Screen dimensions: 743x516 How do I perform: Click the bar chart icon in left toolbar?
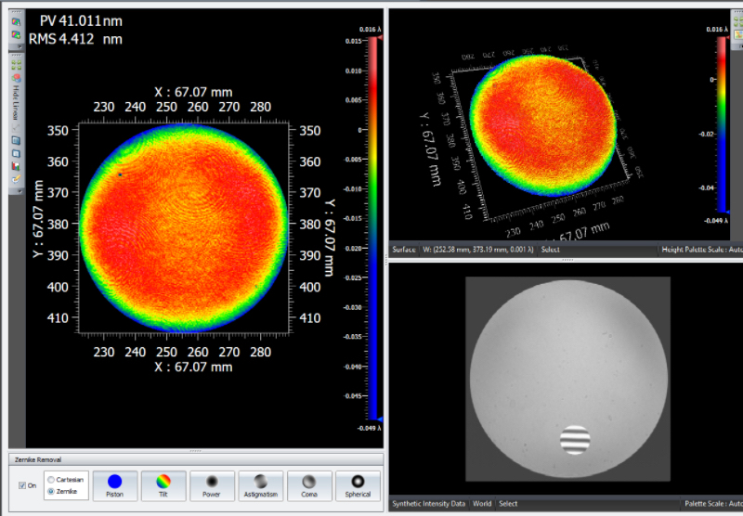tap(16, 165)
